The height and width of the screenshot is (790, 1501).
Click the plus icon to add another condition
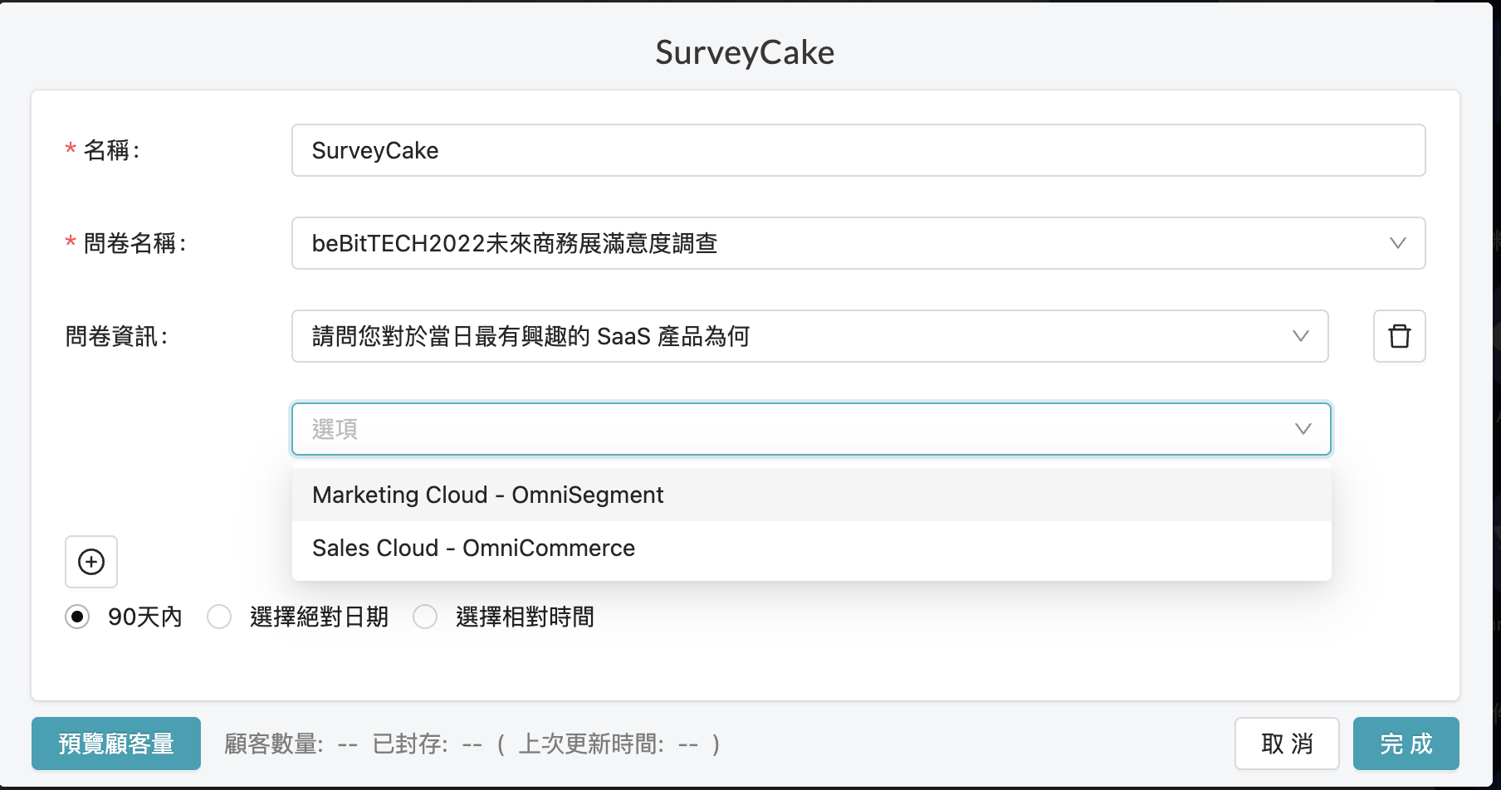click(91, 562)
